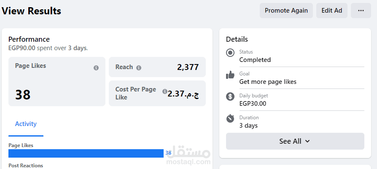Click the Performance section heading
Screen dimensions: 377x169
click(29, 39)
